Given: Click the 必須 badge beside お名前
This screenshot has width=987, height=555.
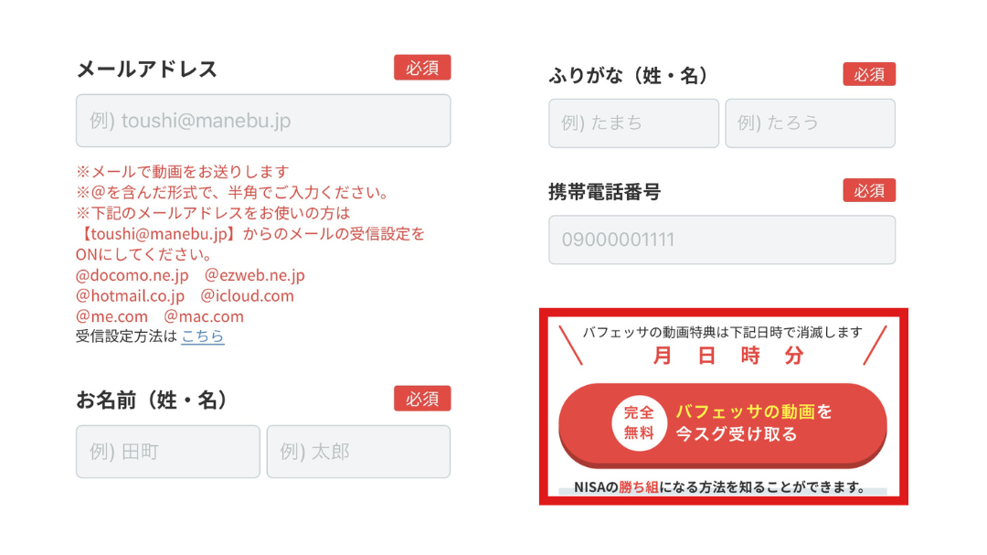Looking at the screenshot, I should click(422, 398).
